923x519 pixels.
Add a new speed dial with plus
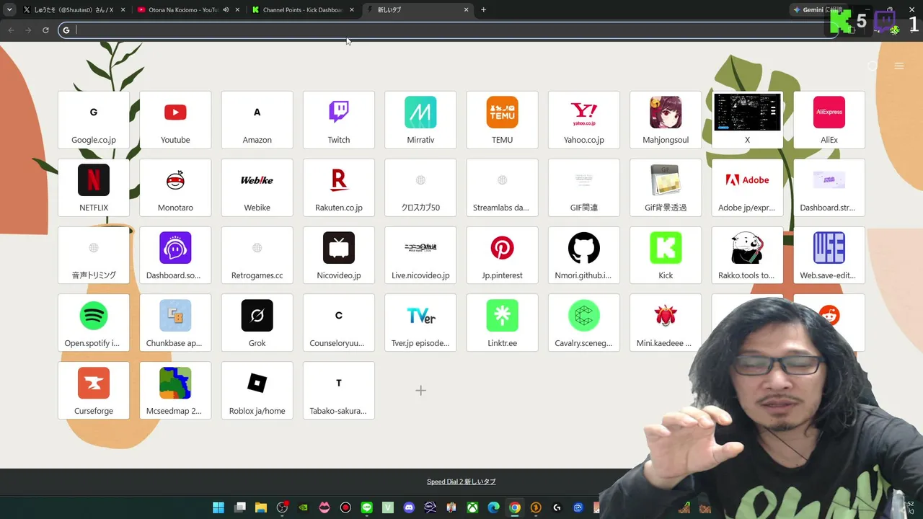point(420,391)
